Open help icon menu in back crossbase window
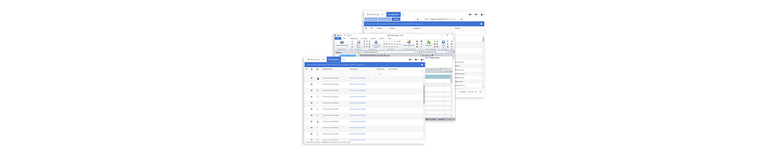This screenshot has height=154, width=766. [x=470, y=15]
